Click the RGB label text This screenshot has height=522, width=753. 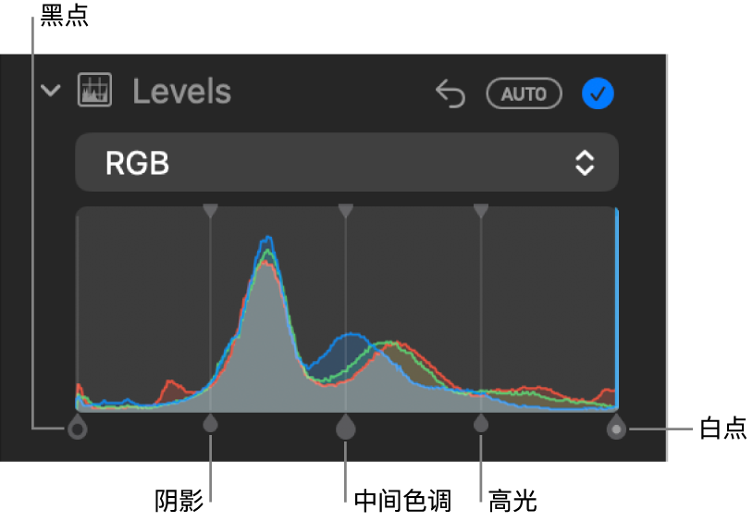tap(137, 163)
